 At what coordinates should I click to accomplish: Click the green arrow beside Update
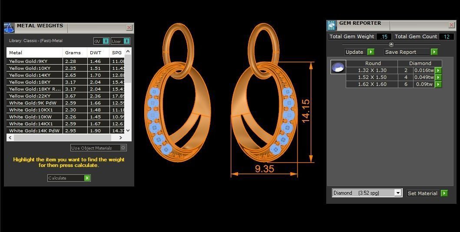(371, 52)
